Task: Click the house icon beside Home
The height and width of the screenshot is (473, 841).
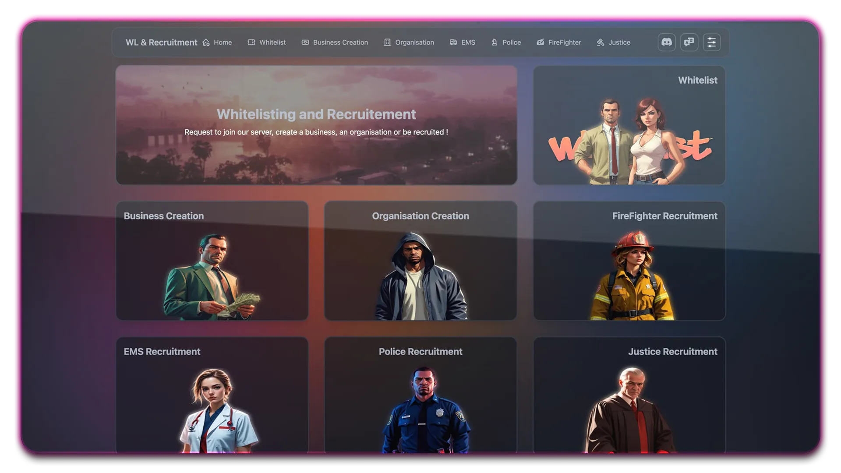Action: click(x=206, y=42)
